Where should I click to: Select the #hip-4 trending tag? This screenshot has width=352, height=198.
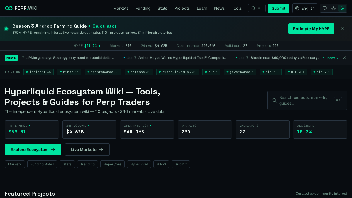pos(270,72)
